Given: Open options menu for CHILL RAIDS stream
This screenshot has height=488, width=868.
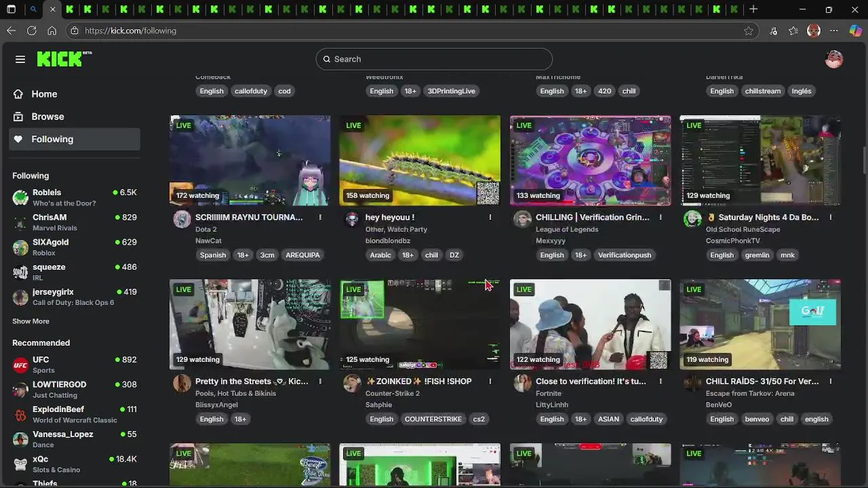Looking at the screenshot, I should (x=831, y=382).
